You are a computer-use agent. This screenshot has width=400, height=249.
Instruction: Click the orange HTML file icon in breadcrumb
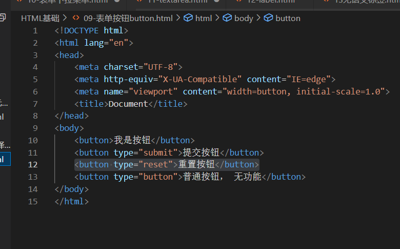coord(75,18)
